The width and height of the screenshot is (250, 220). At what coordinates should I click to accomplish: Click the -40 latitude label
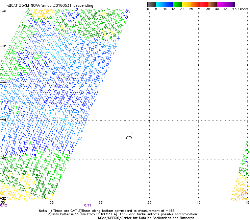click(3, 11)
